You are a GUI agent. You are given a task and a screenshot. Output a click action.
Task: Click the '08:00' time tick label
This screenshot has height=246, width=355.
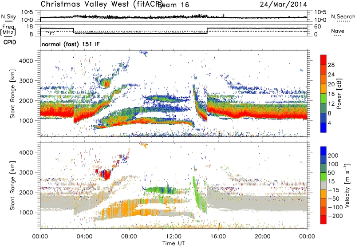pyautogui.click(x=129, y=237)
